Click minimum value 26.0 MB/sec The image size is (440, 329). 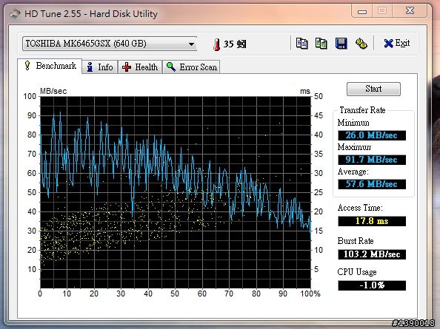pos(372,135)
